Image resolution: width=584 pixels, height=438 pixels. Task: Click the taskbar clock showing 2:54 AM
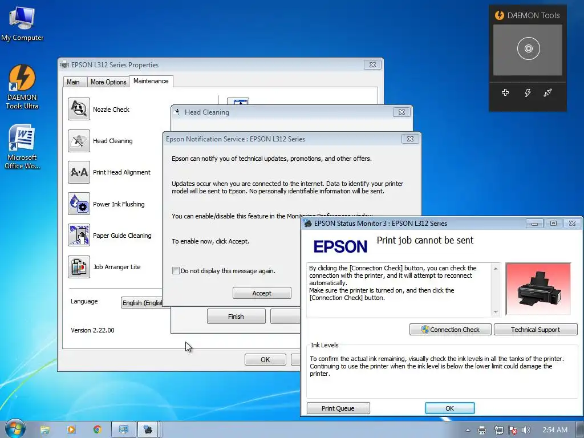coord(555,430)
